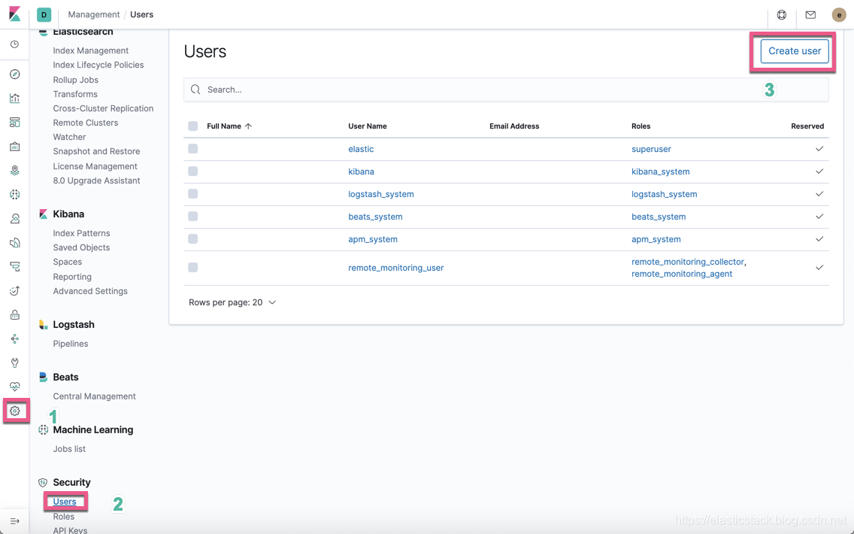Tick the checkbox for elastic user
Viewport: 854px width, 534px height.
[x=192, y=149]
